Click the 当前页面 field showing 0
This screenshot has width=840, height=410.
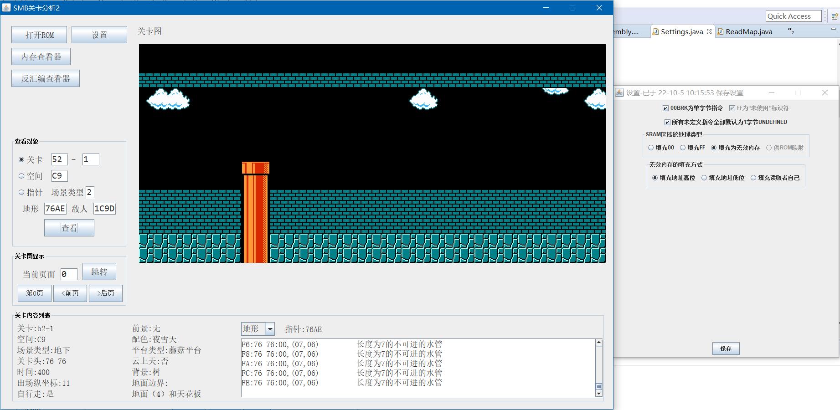pos(69,274)
